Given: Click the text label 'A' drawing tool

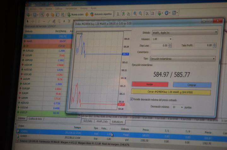Looking at the screenshot, I should [64, 21].
